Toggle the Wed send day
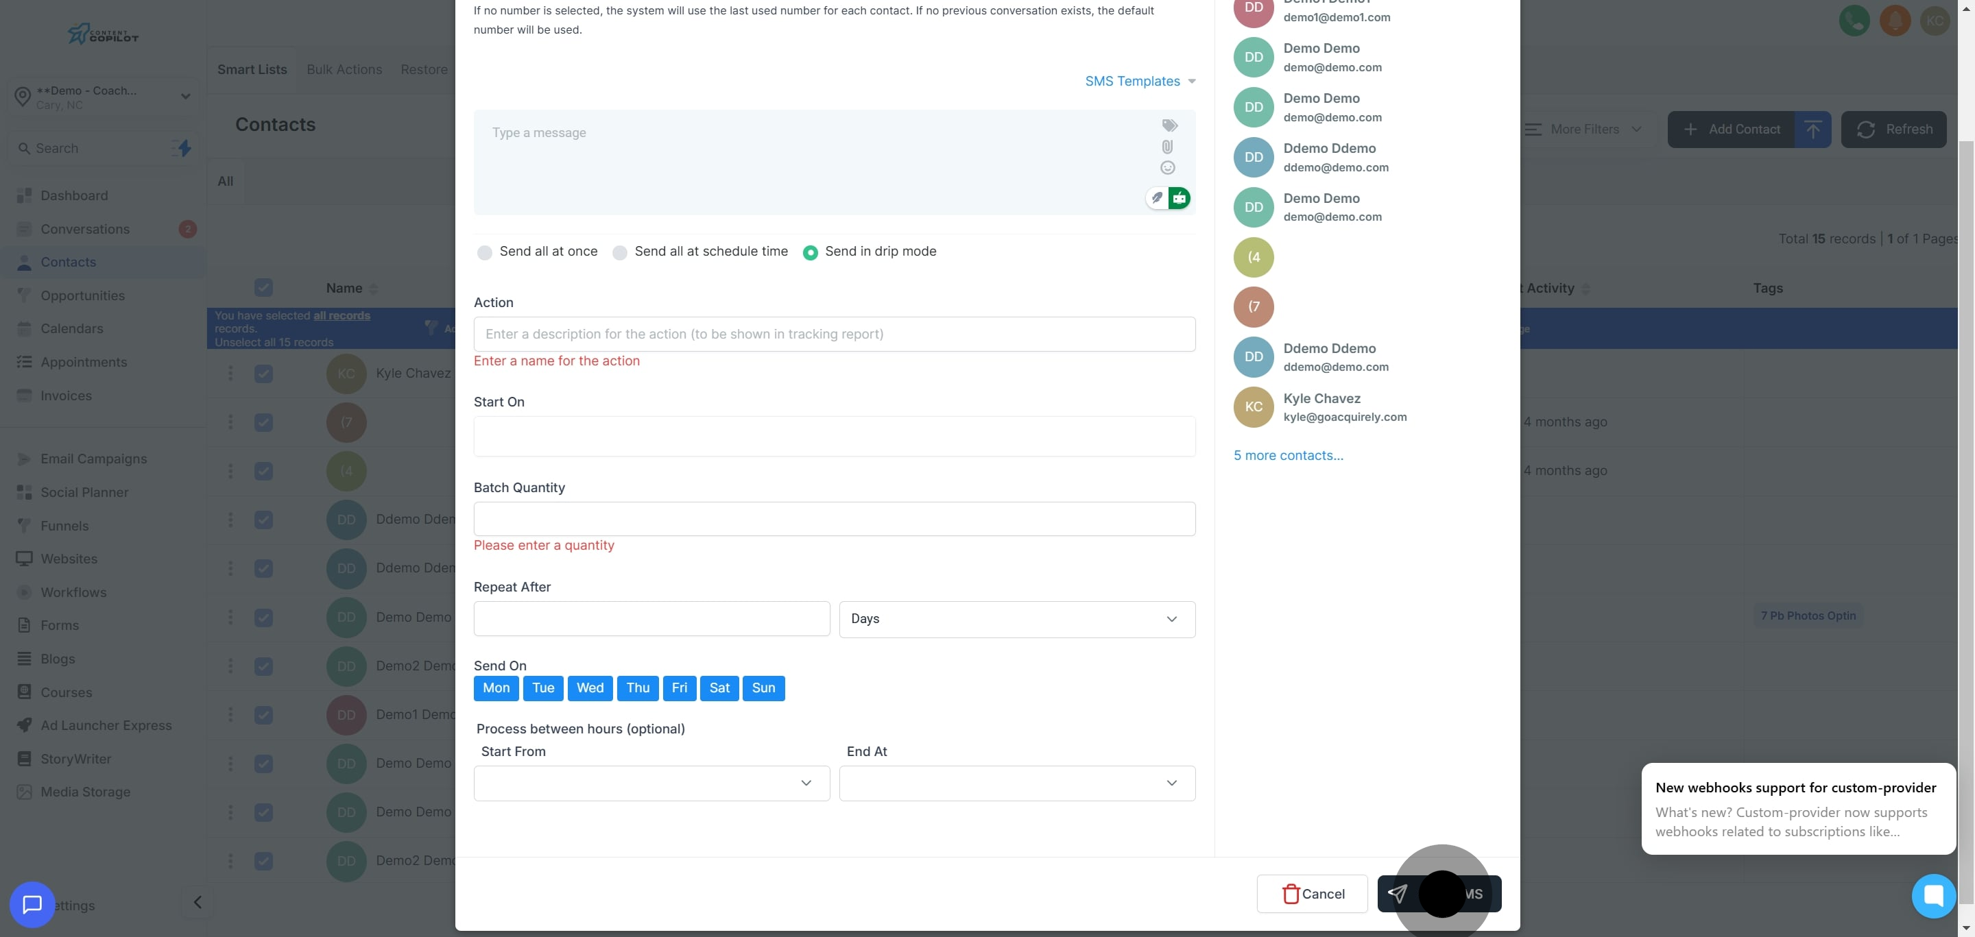Image resolution: width=1975 pixels, height=937 pixels. tap(590, 688)
